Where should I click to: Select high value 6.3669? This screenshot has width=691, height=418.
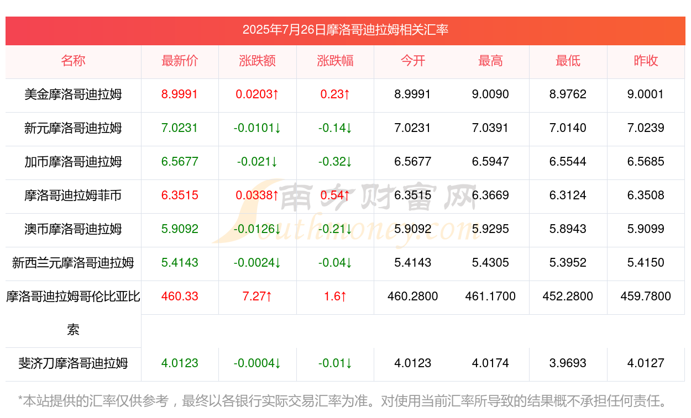[x=490, y=195]
